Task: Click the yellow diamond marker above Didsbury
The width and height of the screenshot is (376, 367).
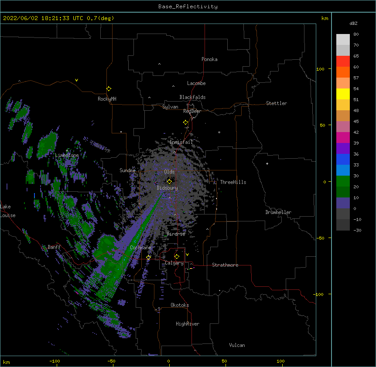Action: (169, 181)
